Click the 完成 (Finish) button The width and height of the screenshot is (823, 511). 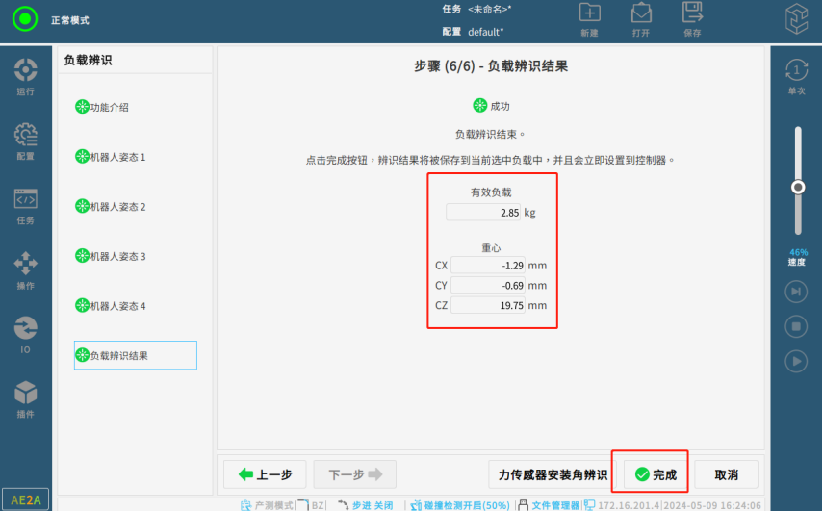[x=656, y=474]
